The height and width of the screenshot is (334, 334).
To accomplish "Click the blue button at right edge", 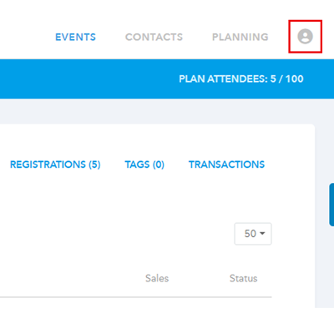I will coord(331,205).
